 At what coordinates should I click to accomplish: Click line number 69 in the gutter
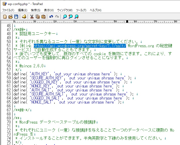(9, 118)
